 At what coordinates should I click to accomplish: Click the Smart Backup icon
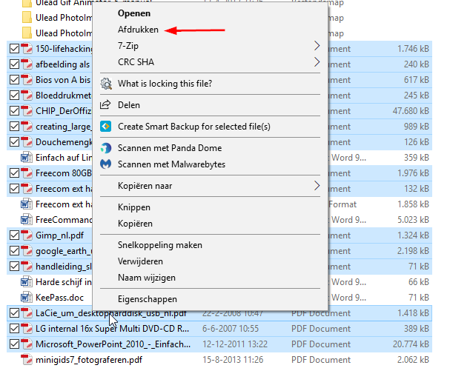105,127
